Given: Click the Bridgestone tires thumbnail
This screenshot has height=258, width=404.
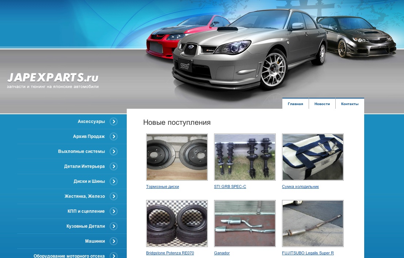Looking at the screenshot, I should [177, 223].
